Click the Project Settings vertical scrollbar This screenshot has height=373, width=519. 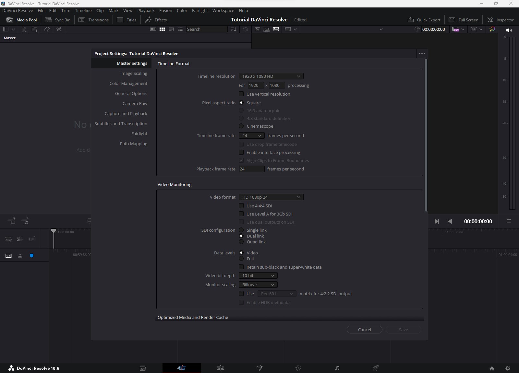(x=426, y=135)
